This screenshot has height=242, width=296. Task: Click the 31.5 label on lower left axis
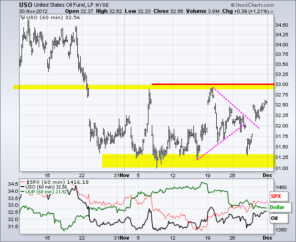13,226
